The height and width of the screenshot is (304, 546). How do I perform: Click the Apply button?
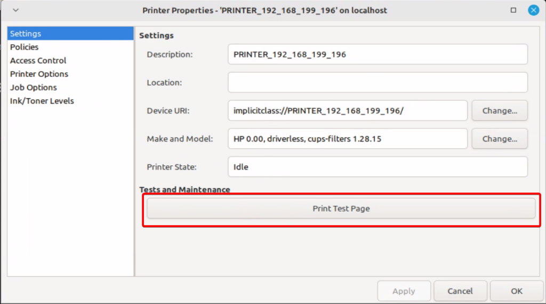click(x=404, y=291)
